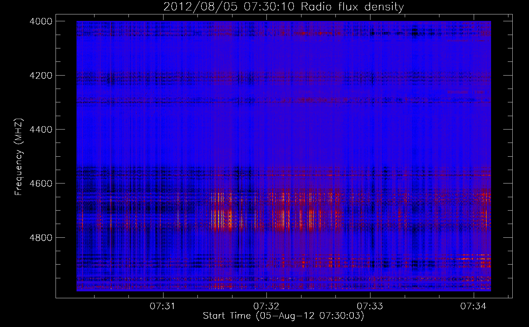Click the 07:31 time axis label

click(162, 306)
